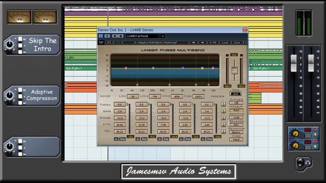The width and height of the screenshot is (326, 183).
Task: Click the headphone monitor knob
Action: [301, 163]
